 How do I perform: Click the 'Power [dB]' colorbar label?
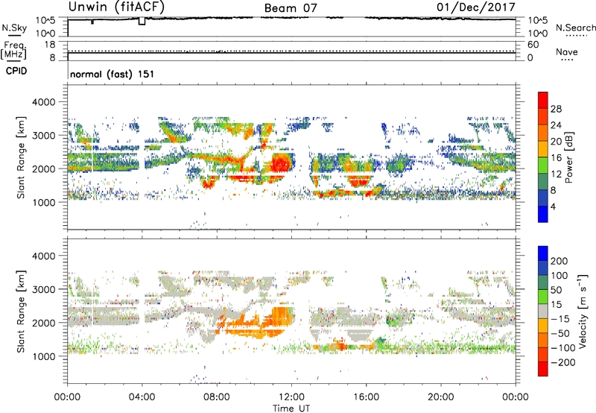coord(568,157)
